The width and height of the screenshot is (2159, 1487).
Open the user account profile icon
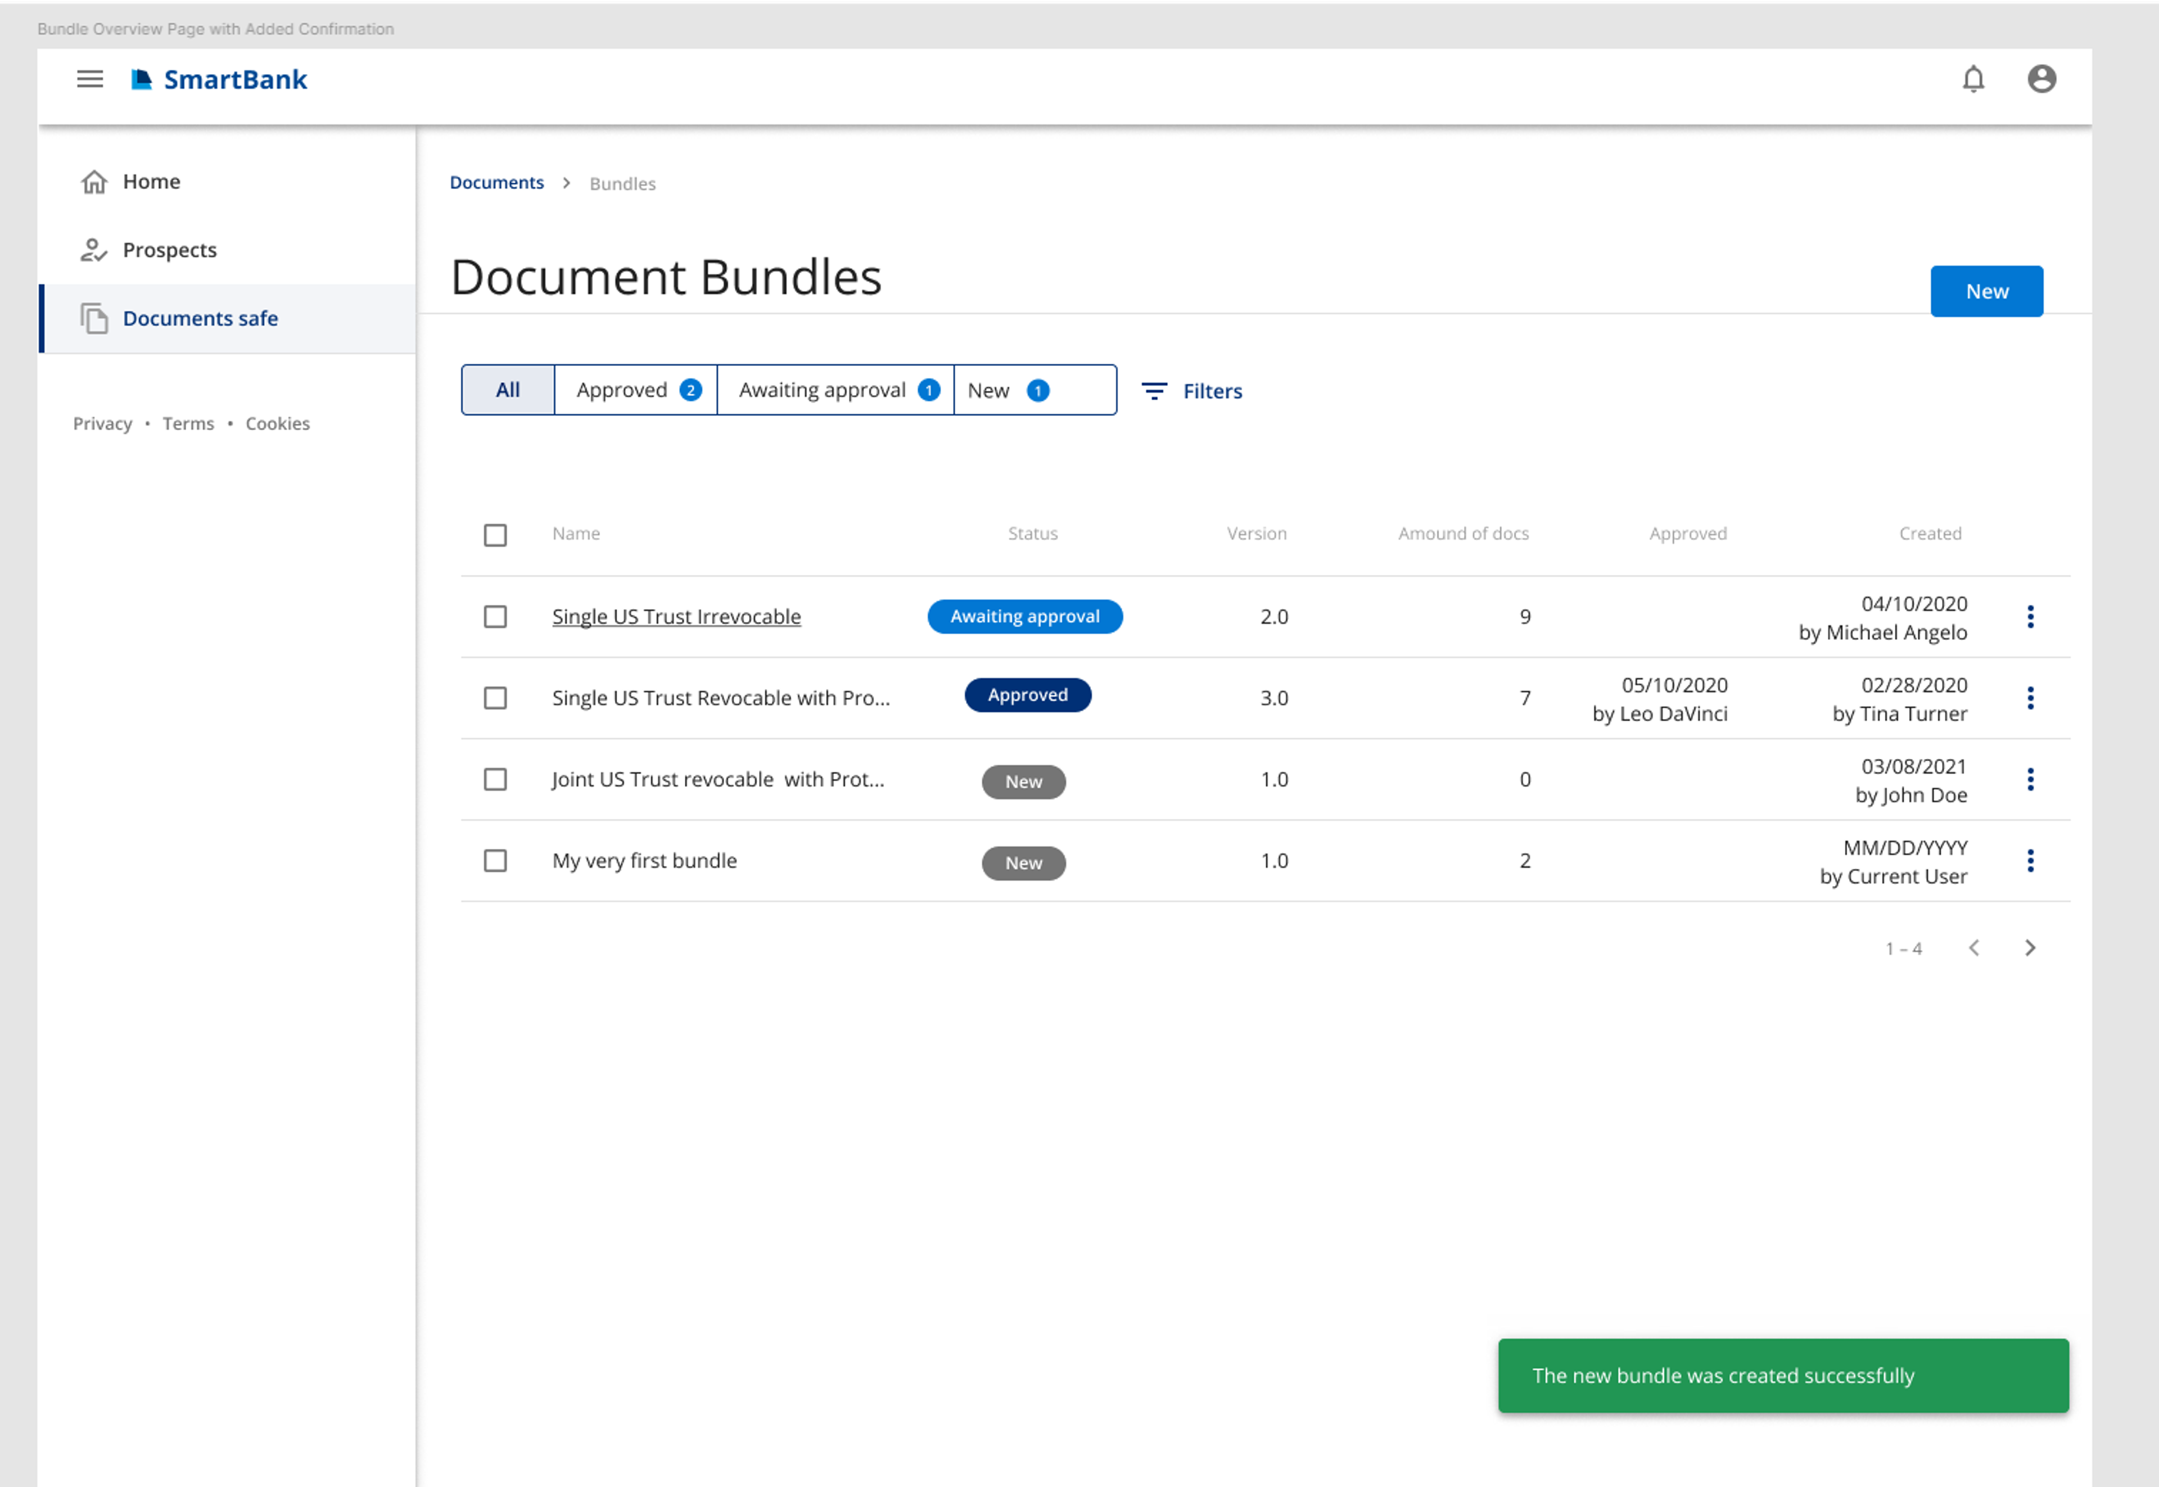(2041, 79)
